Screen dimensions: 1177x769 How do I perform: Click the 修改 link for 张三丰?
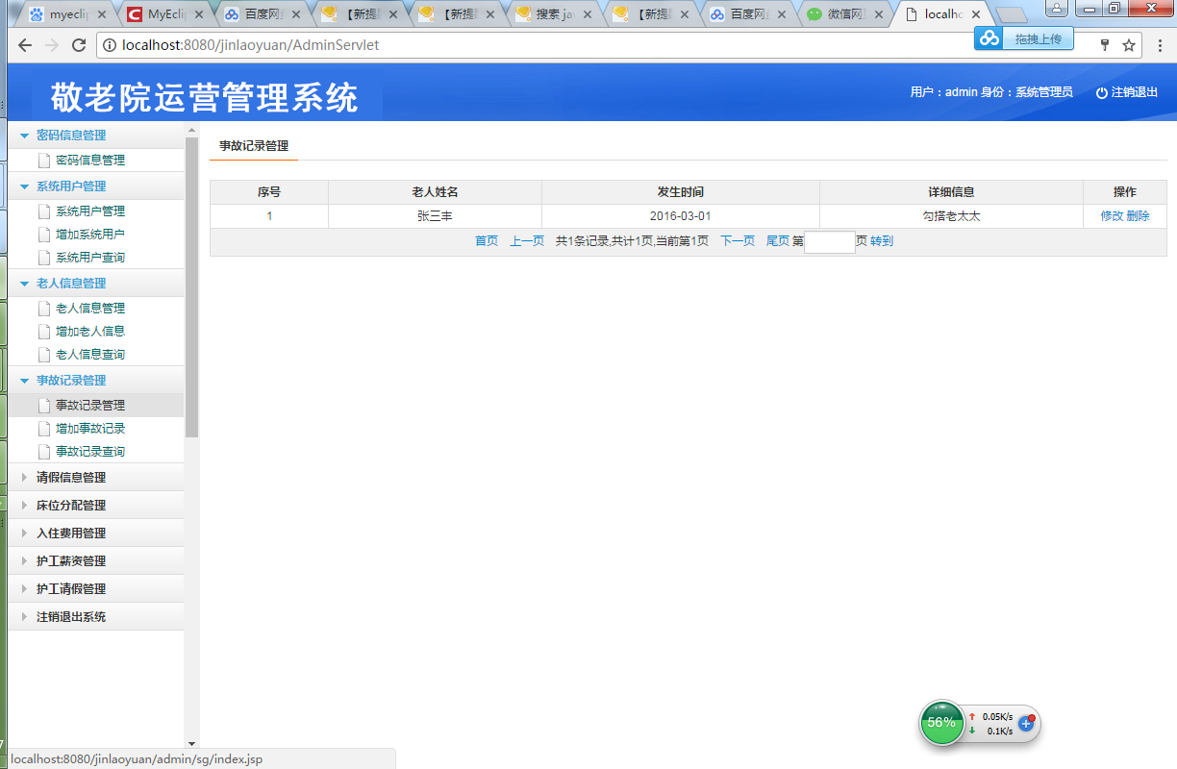pyautogui.click(x=1112, y=216)
